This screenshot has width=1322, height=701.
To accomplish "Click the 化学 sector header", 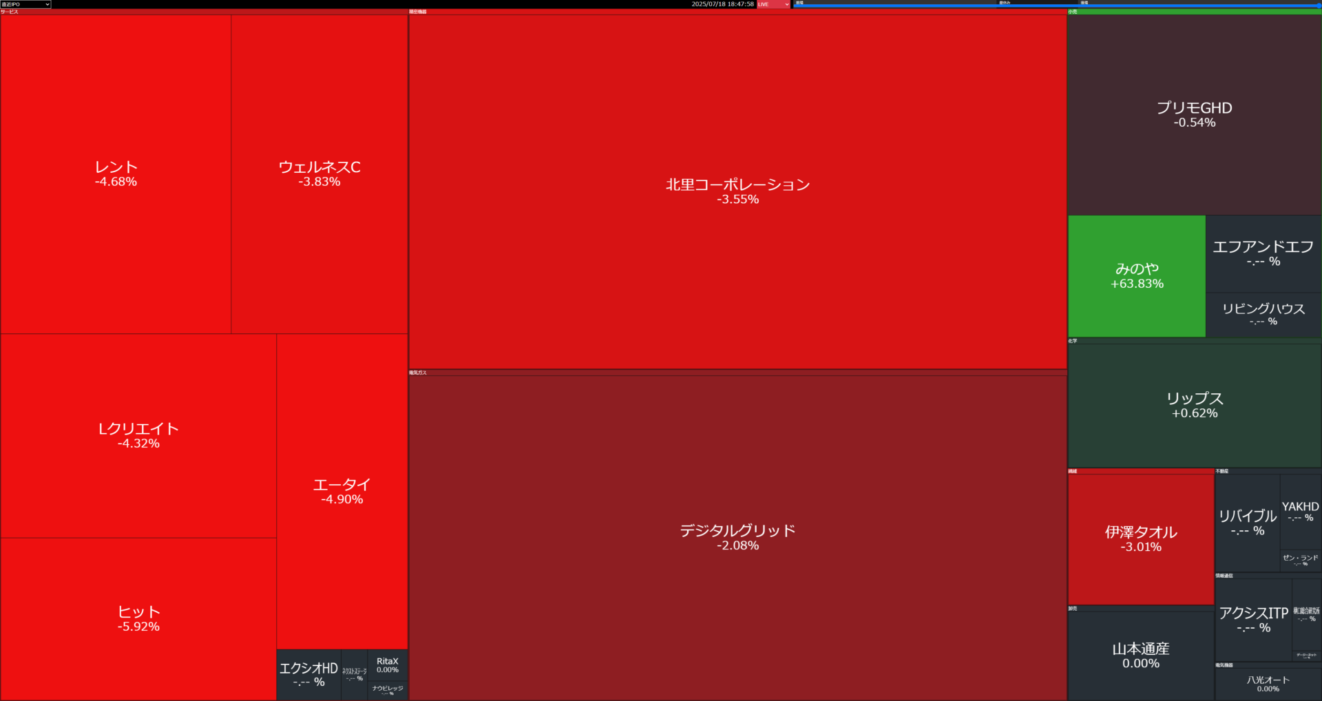I will click(1195, 341).
